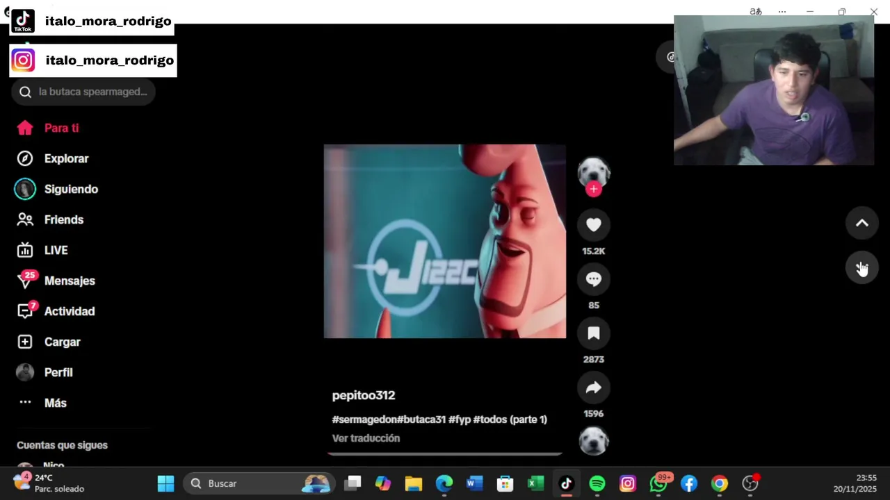Image resolution: width=890 pixels, height=500 pixels.
Task: Open the Explorar section
Action: pos(53,158)
